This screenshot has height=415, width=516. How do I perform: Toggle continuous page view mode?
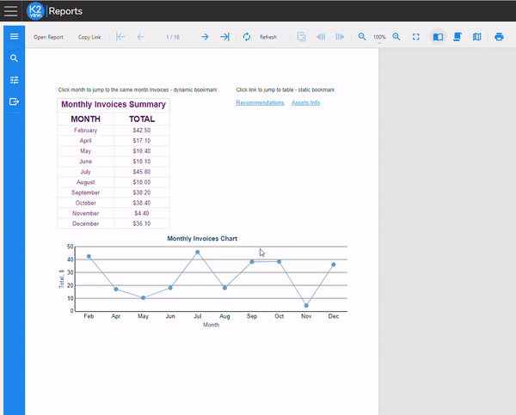458,37
